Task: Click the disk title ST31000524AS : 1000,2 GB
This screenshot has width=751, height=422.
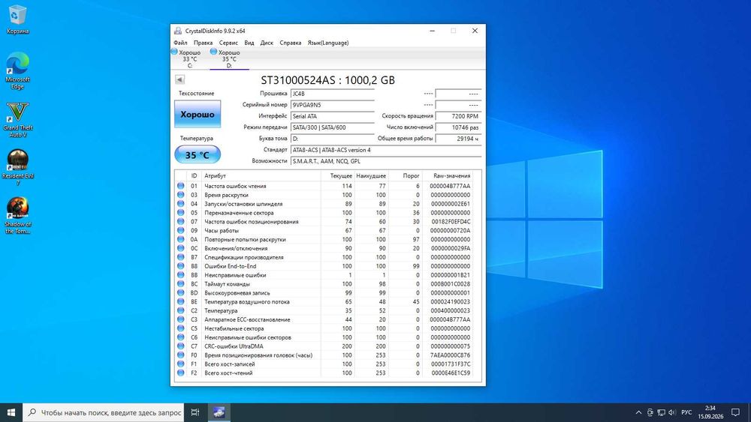Action: pyautogui.click(x=327, y=80)
